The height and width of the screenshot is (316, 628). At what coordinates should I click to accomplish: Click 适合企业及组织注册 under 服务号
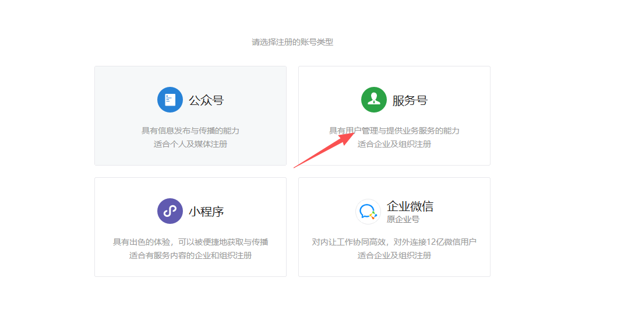[394, 144]
